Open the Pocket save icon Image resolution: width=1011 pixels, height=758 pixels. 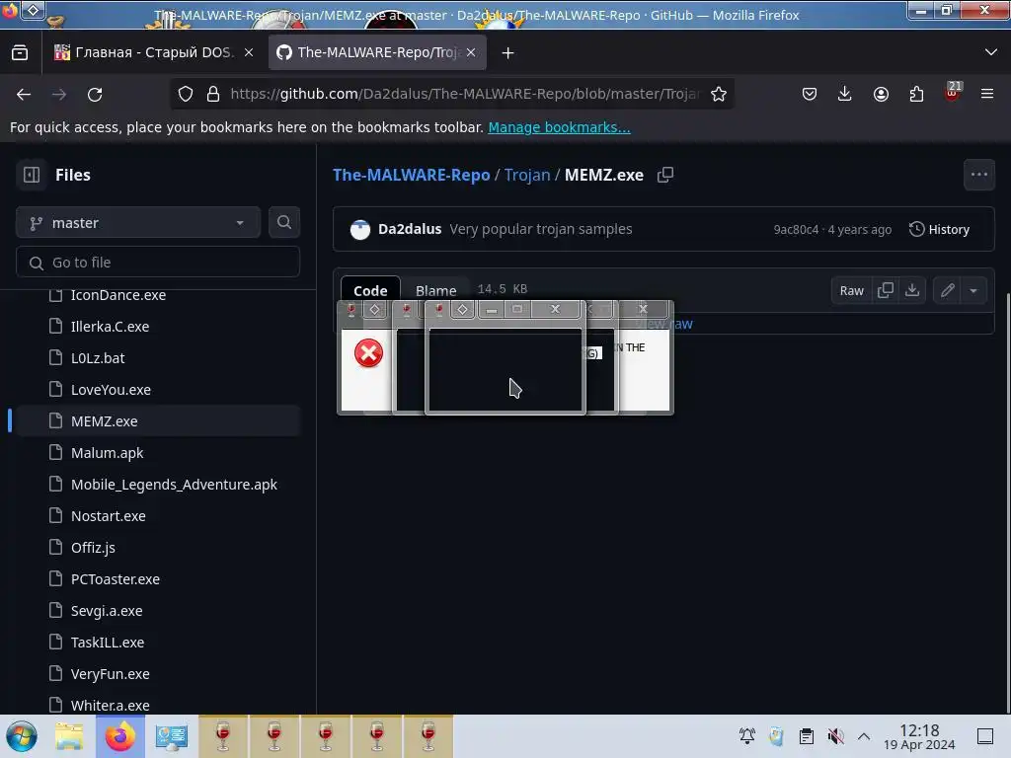pyautogui.click(x=810, y=94)
